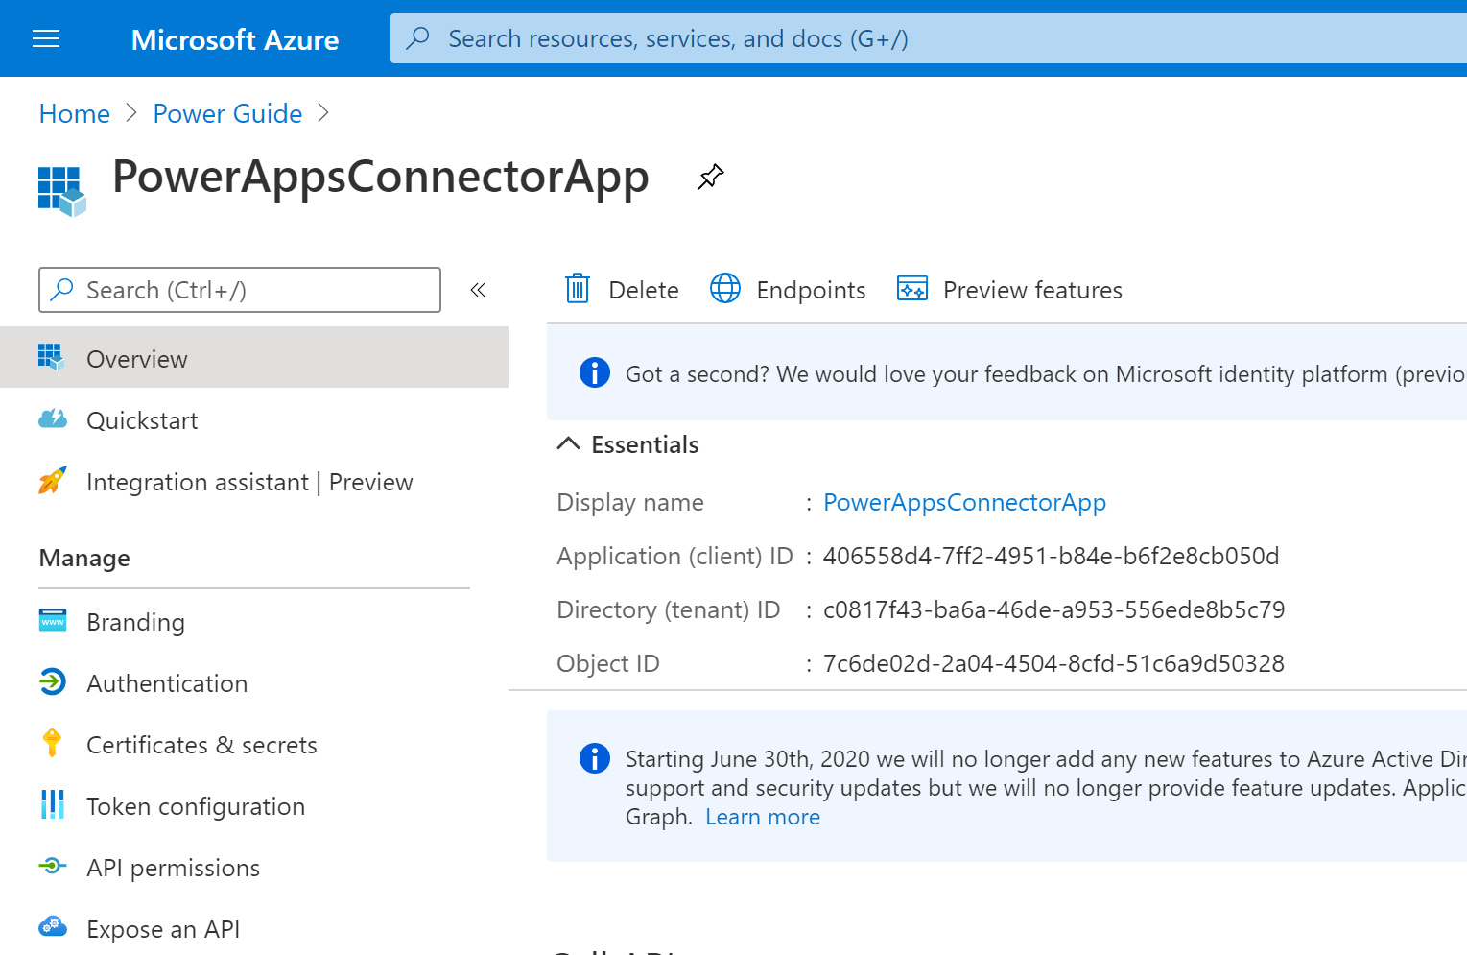Viewport: 1467px width, 955px height.
Task: Collapse the left sidebar menu
Action: 478,290
